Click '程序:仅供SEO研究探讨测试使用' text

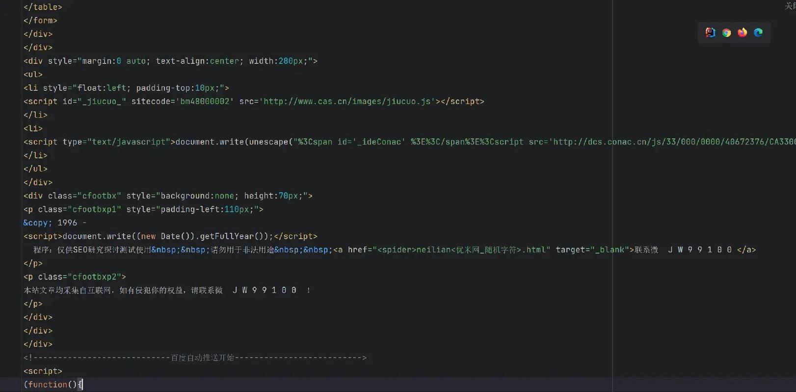(92, 250)
